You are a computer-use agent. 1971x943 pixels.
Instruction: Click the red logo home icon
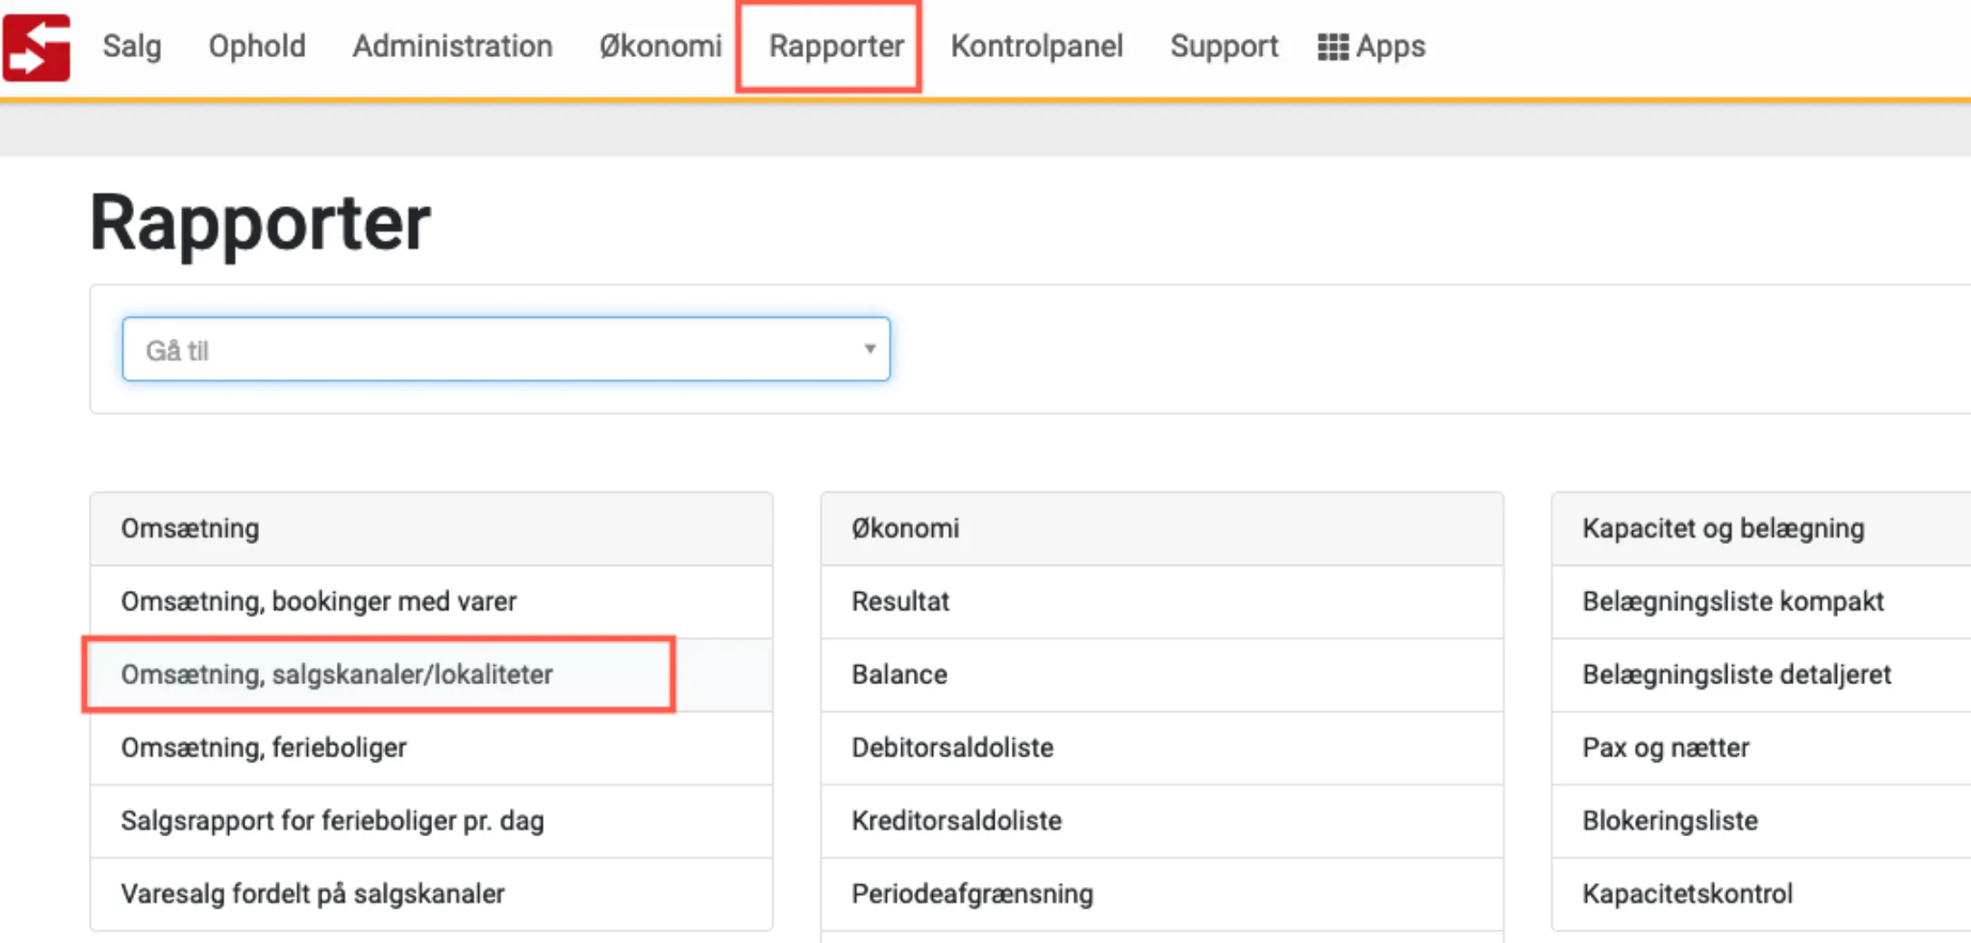pyautogui.click(x=36, y=48)
